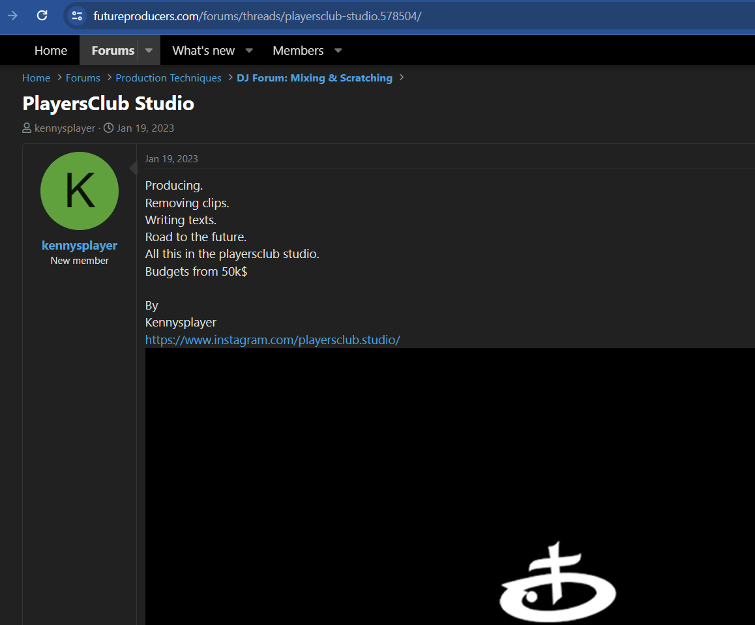
Task: Reload the page with refresh icon
Action: 42,16
